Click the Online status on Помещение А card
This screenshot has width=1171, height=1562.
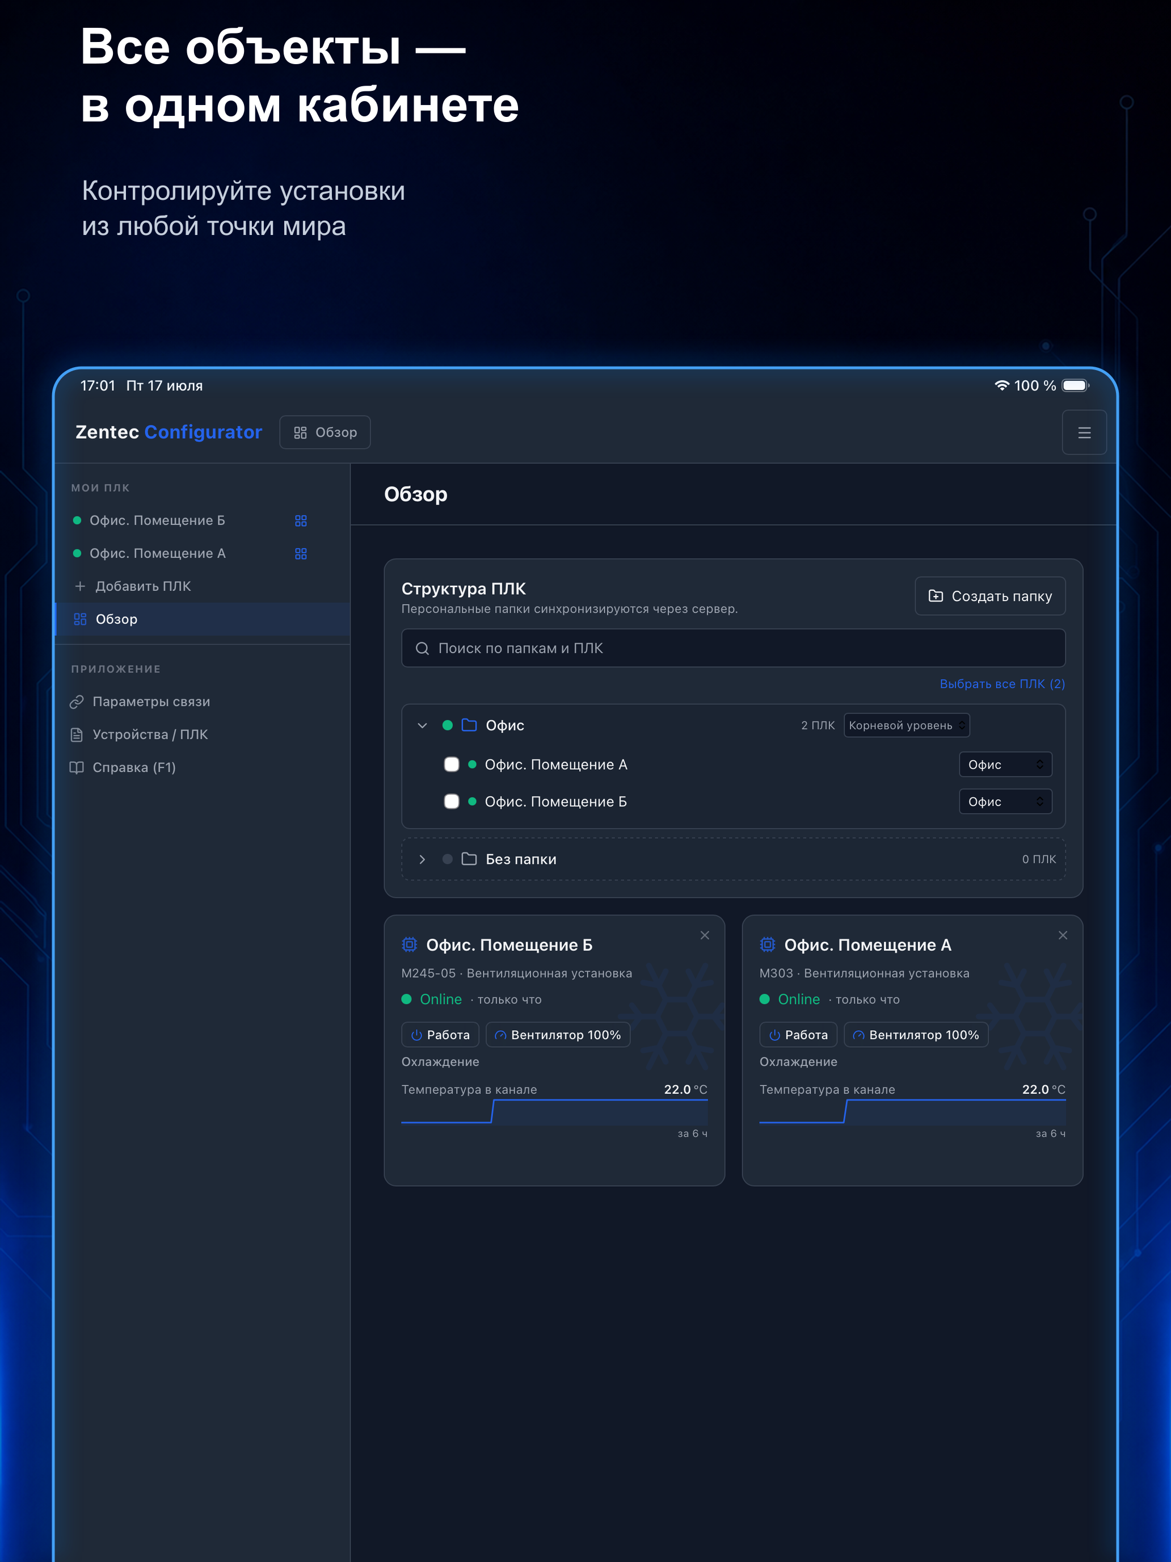pyautogui.click(x=798, y=999)
